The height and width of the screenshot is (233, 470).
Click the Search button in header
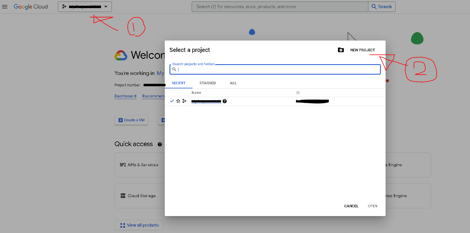pyautogui.click(x=382, y=7)
